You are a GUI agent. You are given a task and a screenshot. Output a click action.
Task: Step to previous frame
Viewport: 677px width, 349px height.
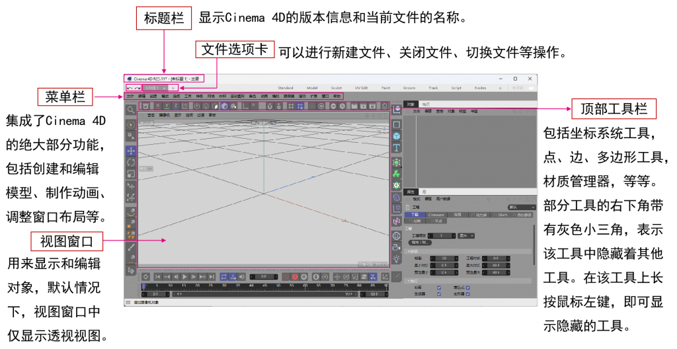click(x=176, y=277)
